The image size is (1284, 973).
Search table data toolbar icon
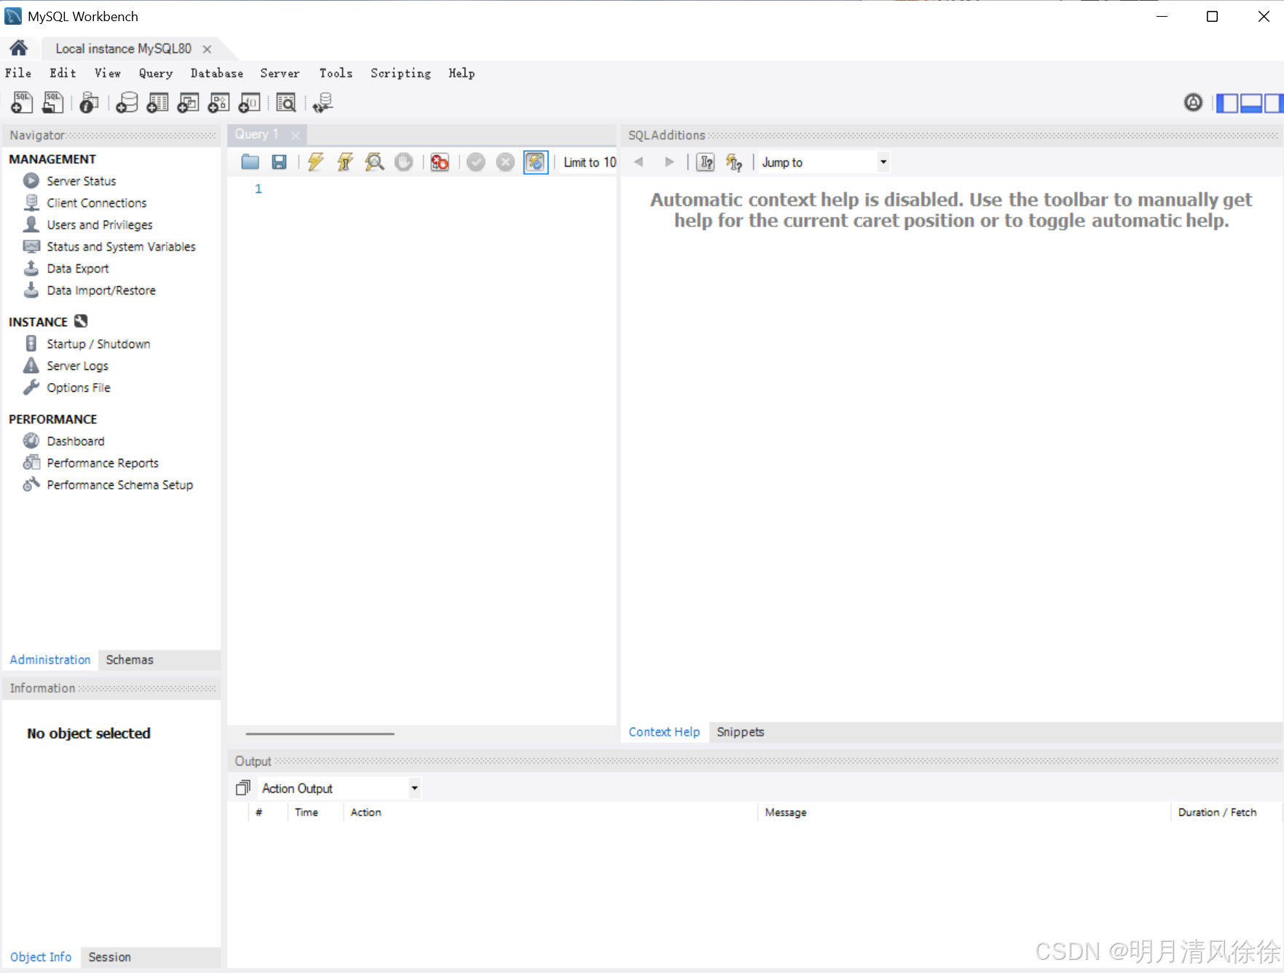coord(286,103)
